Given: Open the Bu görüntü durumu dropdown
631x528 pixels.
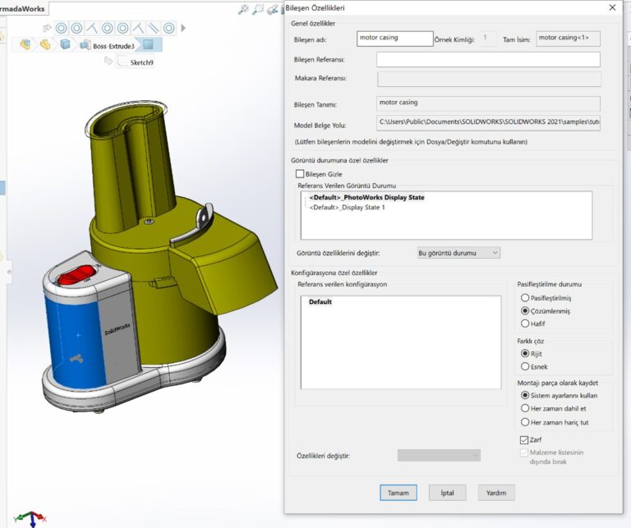Looking at the screenshot, I should (458, 253).
